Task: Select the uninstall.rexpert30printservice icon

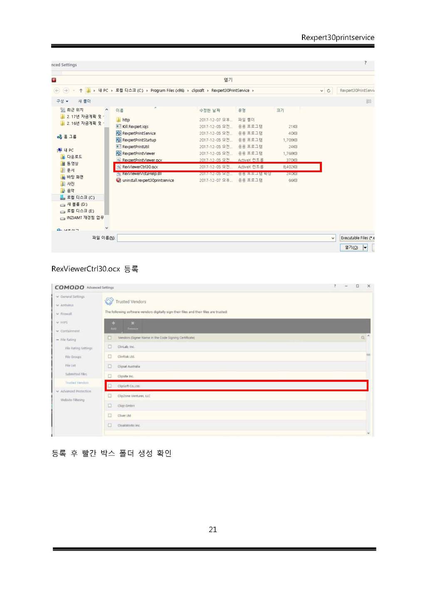Action: 119,180
